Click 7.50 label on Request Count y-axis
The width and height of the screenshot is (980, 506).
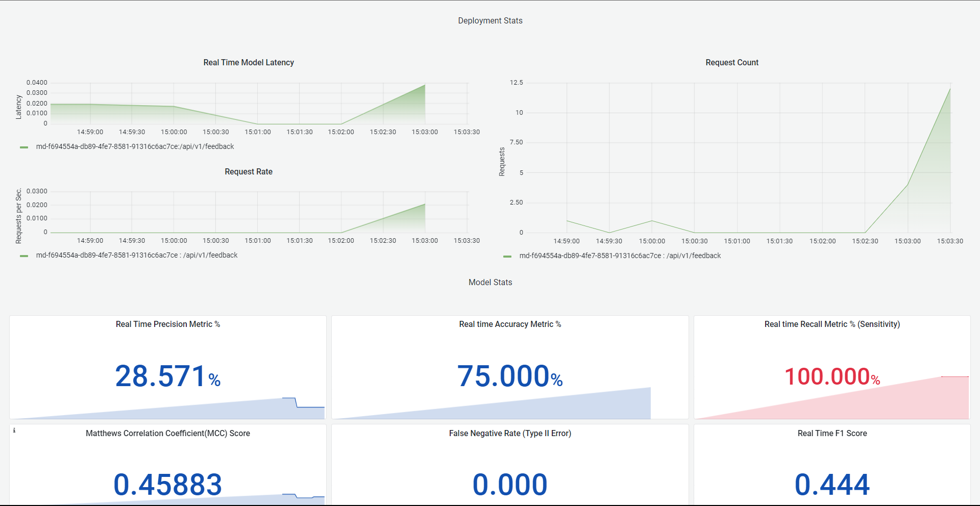[x=517, y=142]
